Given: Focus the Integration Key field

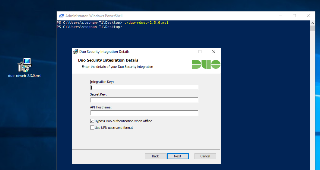Looking at the screenshot, I should tap(144, 87).
